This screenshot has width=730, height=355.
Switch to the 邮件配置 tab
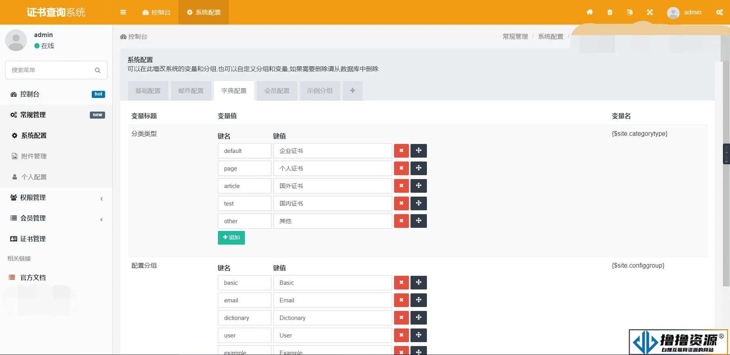pos(191,91)
